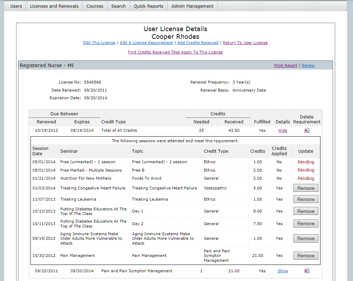
Task: Find credits received that apply to license
Action: (175, 52)
